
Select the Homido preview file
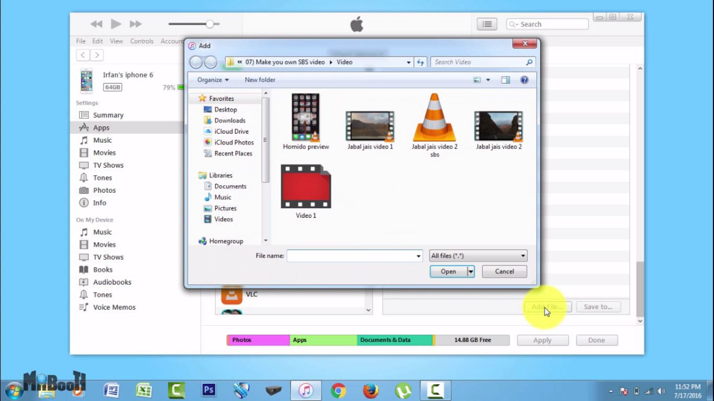(306, 122)
